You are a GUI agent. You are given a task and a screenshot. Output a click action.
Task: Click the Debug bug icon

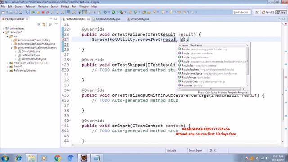click(105, 12)
